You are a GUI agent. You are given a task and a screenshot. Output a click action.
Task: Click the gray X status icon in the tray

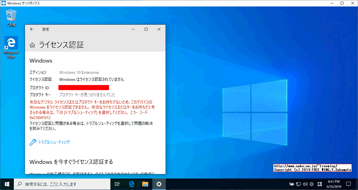311,184
